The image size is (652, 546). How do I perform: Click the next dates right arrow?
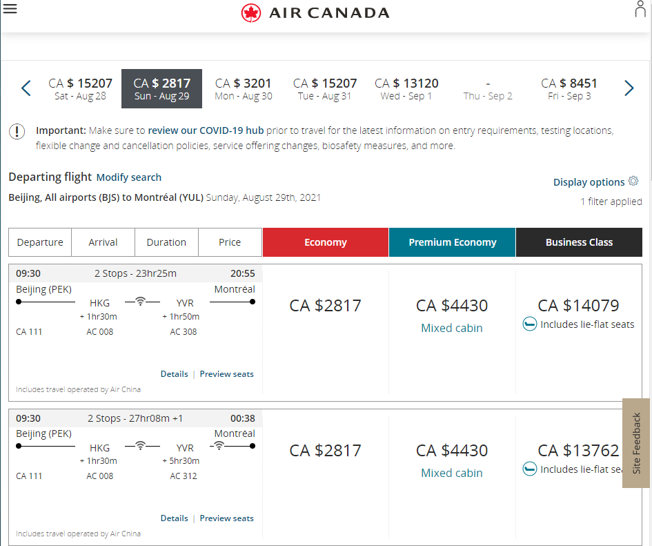pyautogui.click(x=629, y=88)
